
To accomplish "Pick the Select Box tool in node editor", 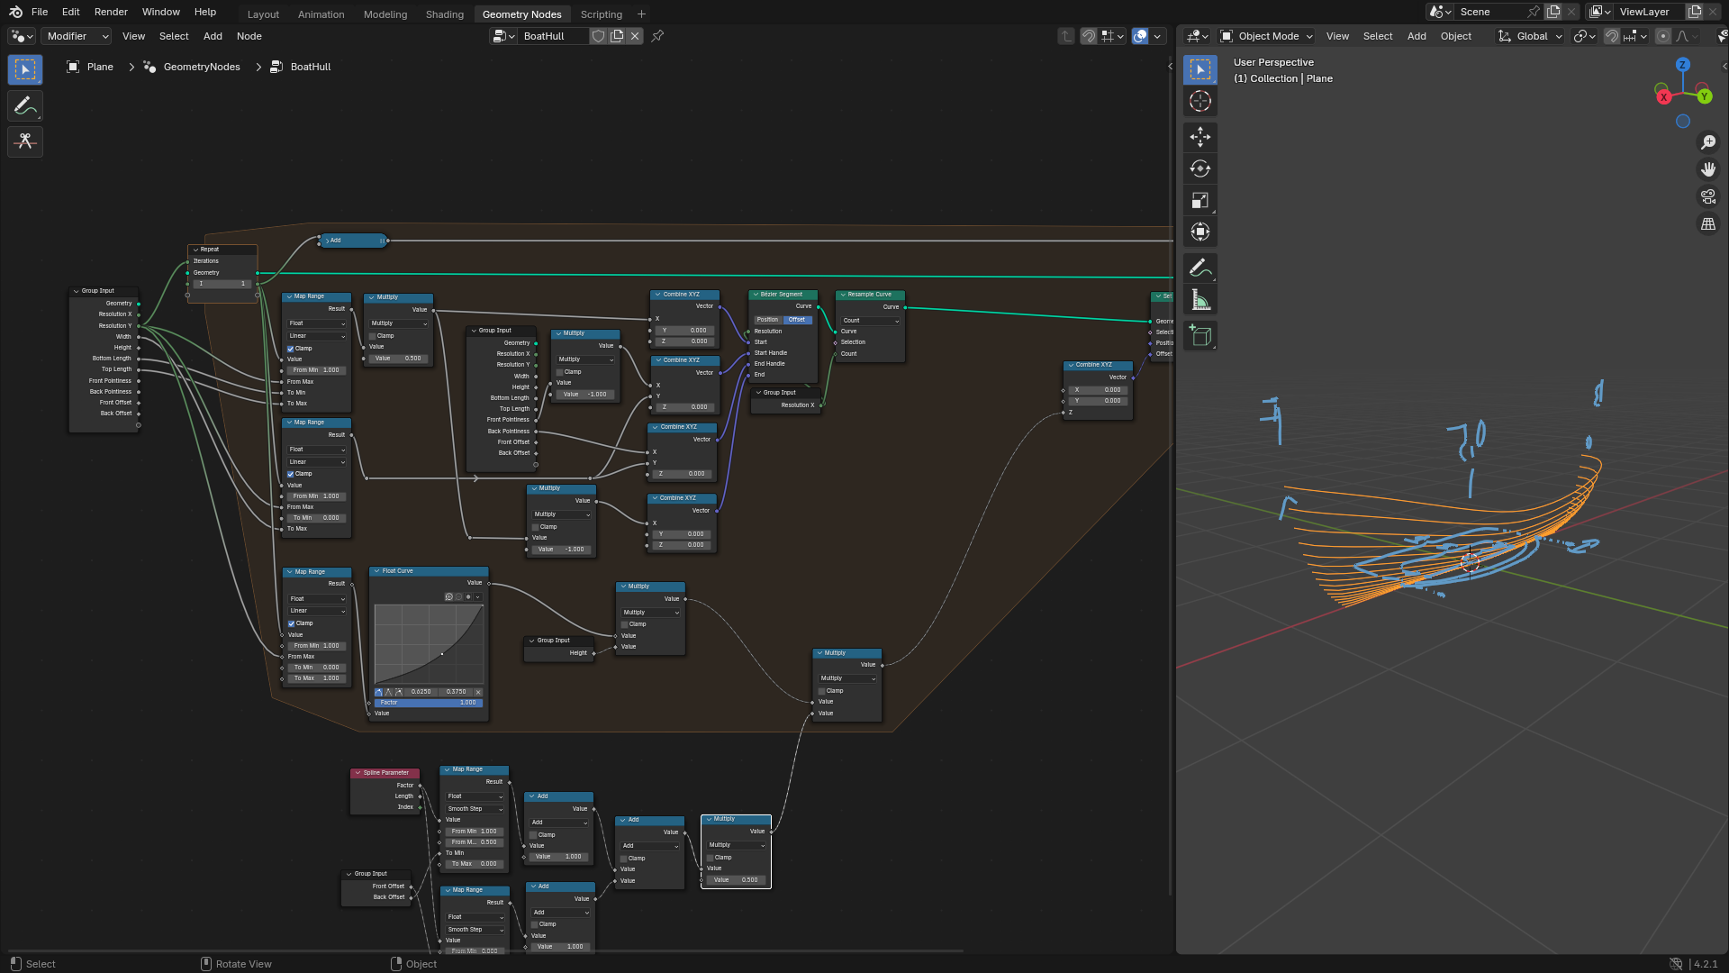I will [x=25, y=69].
